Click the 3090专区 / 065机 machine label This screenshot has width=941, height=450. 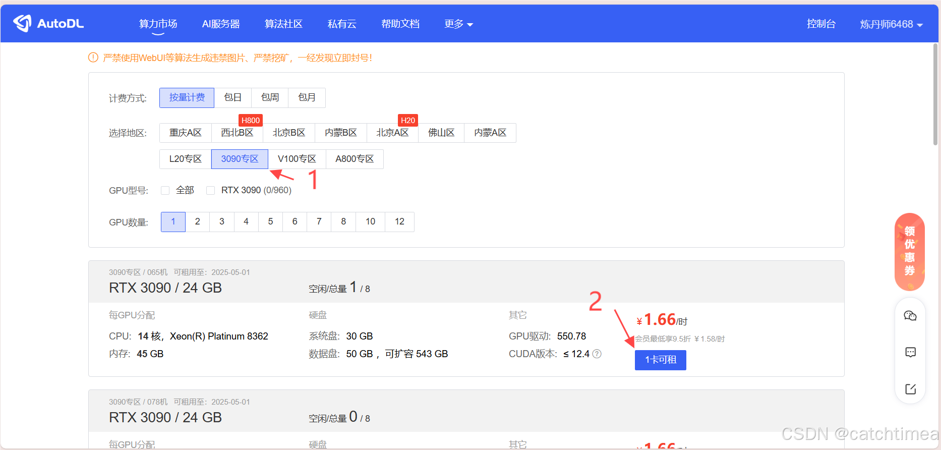point(138,272)
